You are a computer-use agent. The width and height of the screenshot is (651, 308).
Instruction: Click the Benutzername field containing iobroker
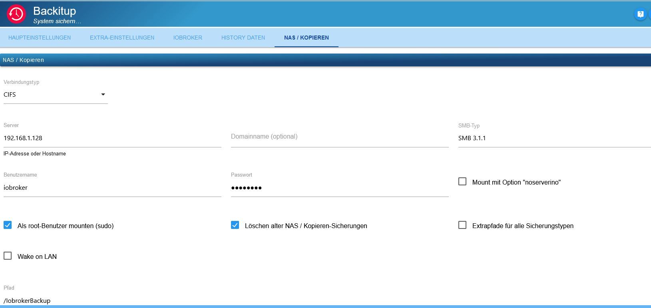tap(112, 188)
